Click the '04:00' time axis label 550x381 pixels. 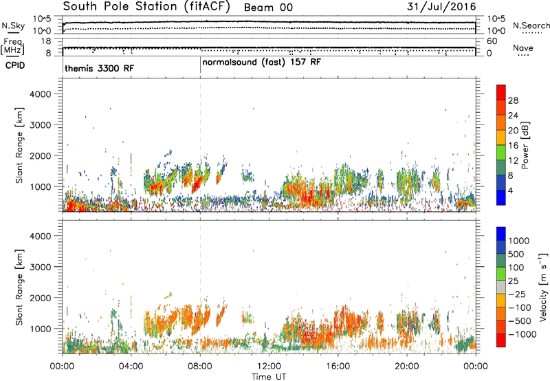pos(131,367)
